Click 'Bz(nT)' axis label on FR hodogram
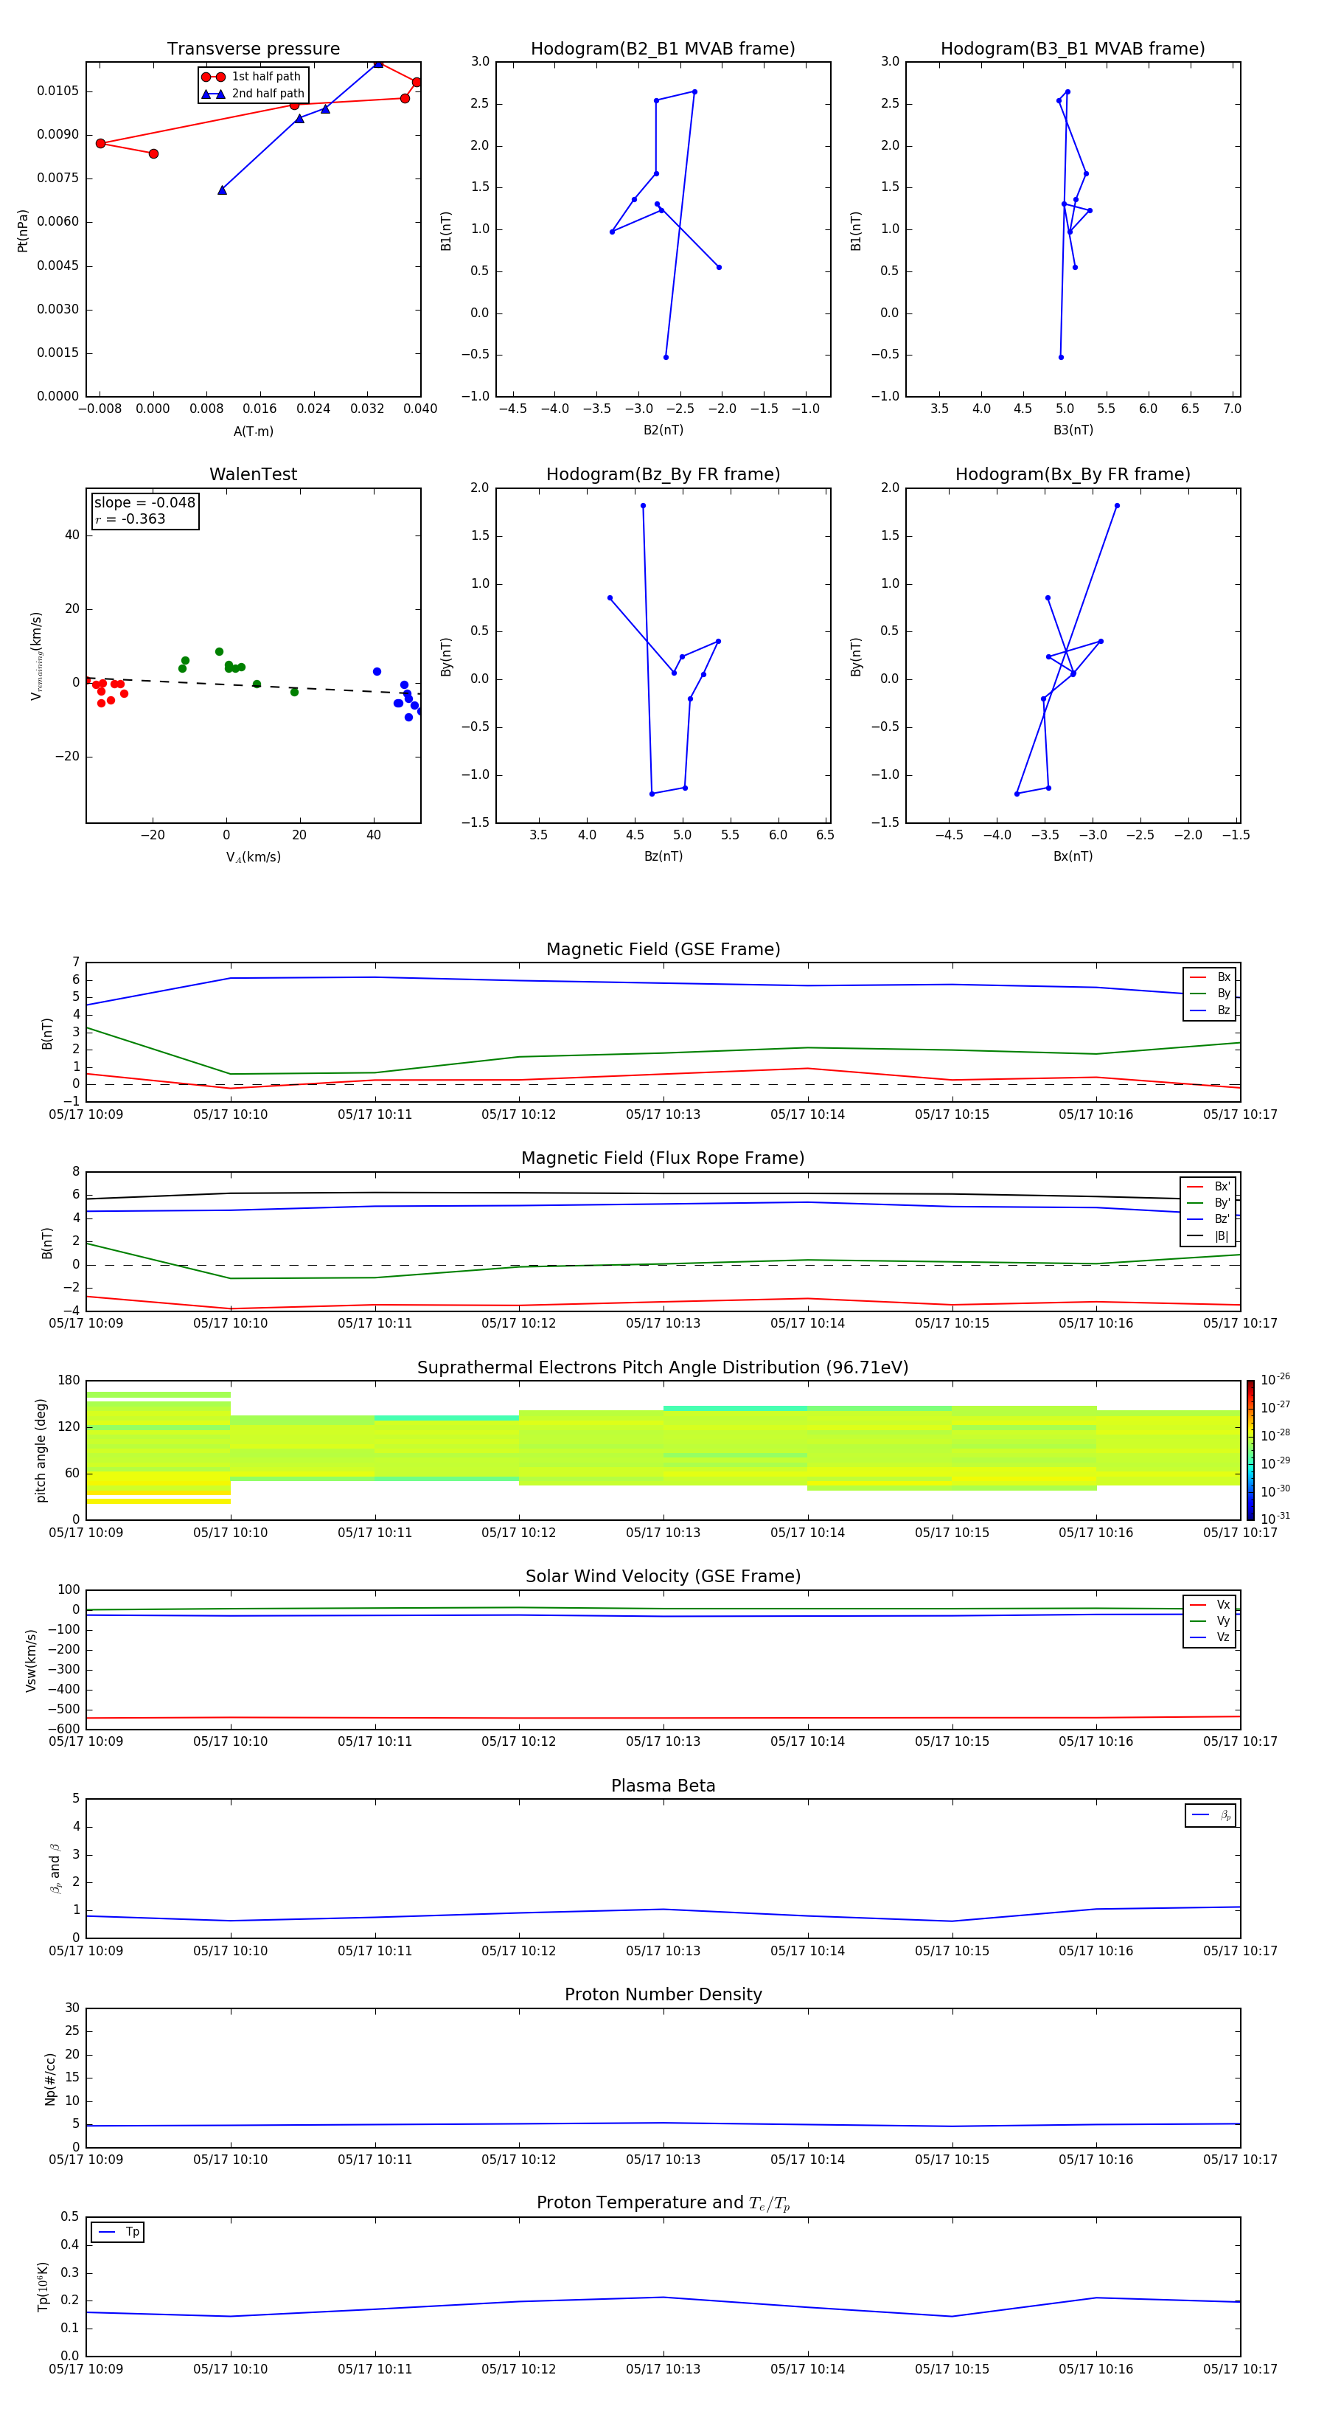1327x2434 pixels. point(663,856)
